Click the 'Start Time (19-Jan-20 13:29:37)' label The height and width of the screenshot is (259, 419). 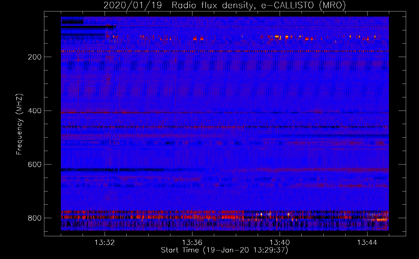click(225, 250)
